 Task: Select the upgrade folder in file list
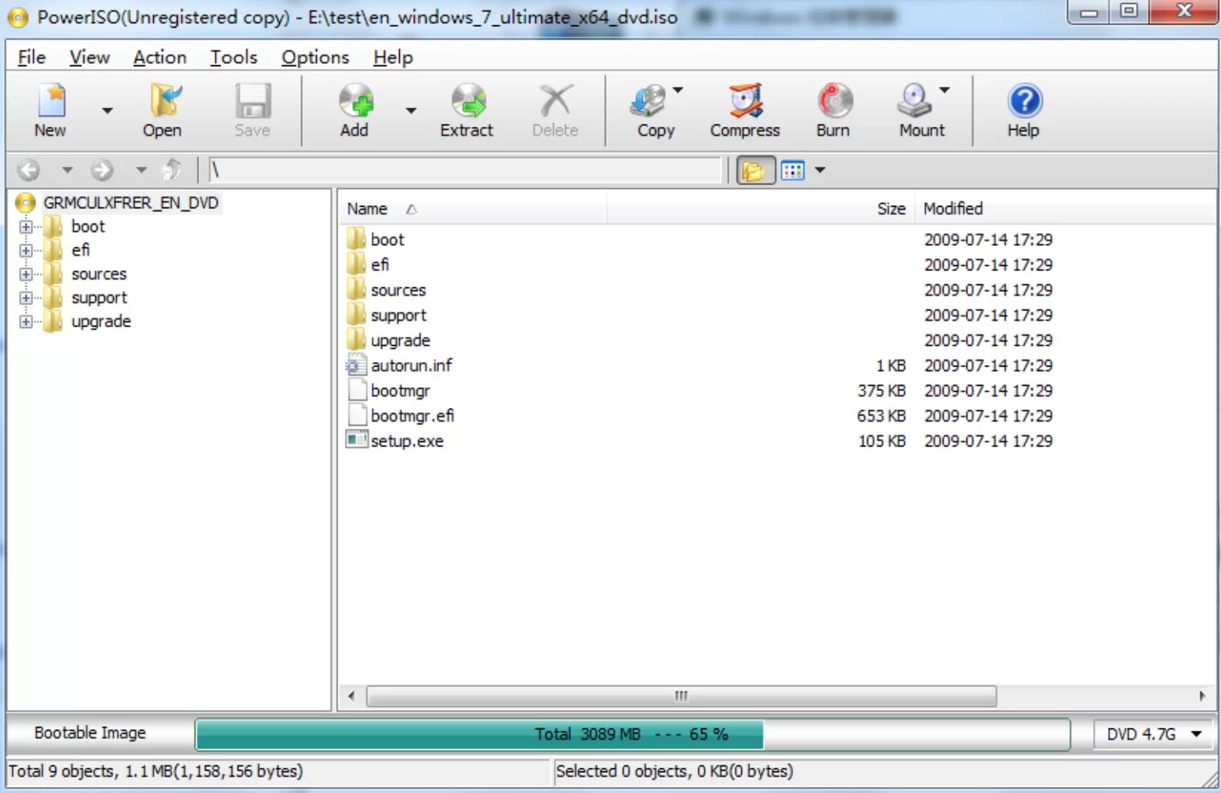pos(400,340)
